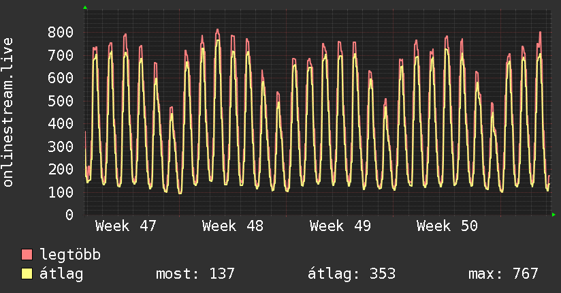Click the átlag legend label beside yellow swatch
Image resolution: width=561 pixels, height=293 pixels.
tap(62, 274)
